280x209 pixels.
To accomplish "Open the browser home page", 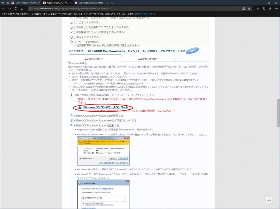I will click(22, 8).
